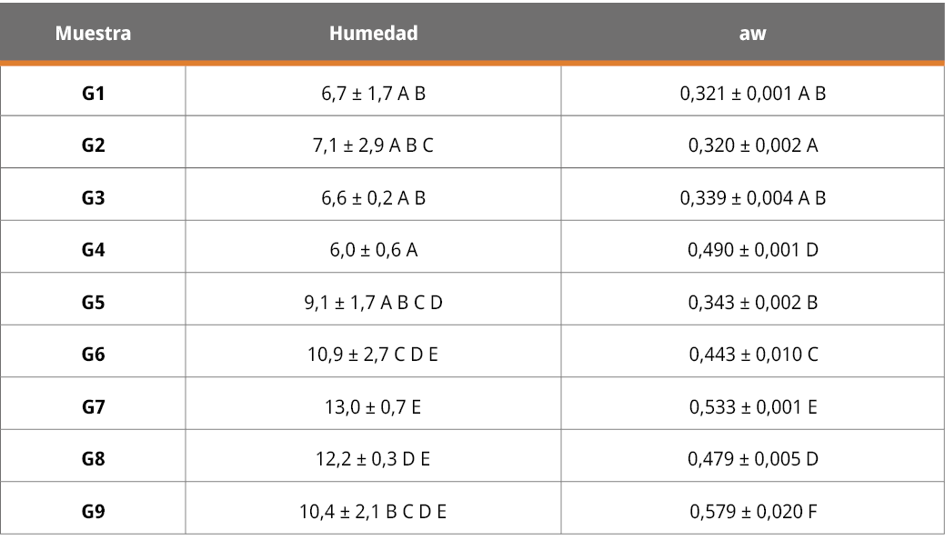Click humidity cell 6,0 ± 0,6 A
The image size is (945, 550).
click(373, 249)
